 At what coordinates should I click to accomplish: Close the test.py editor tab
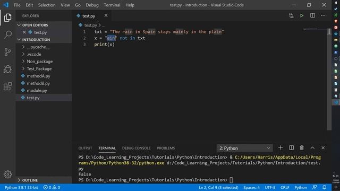(x=106, y=15)
